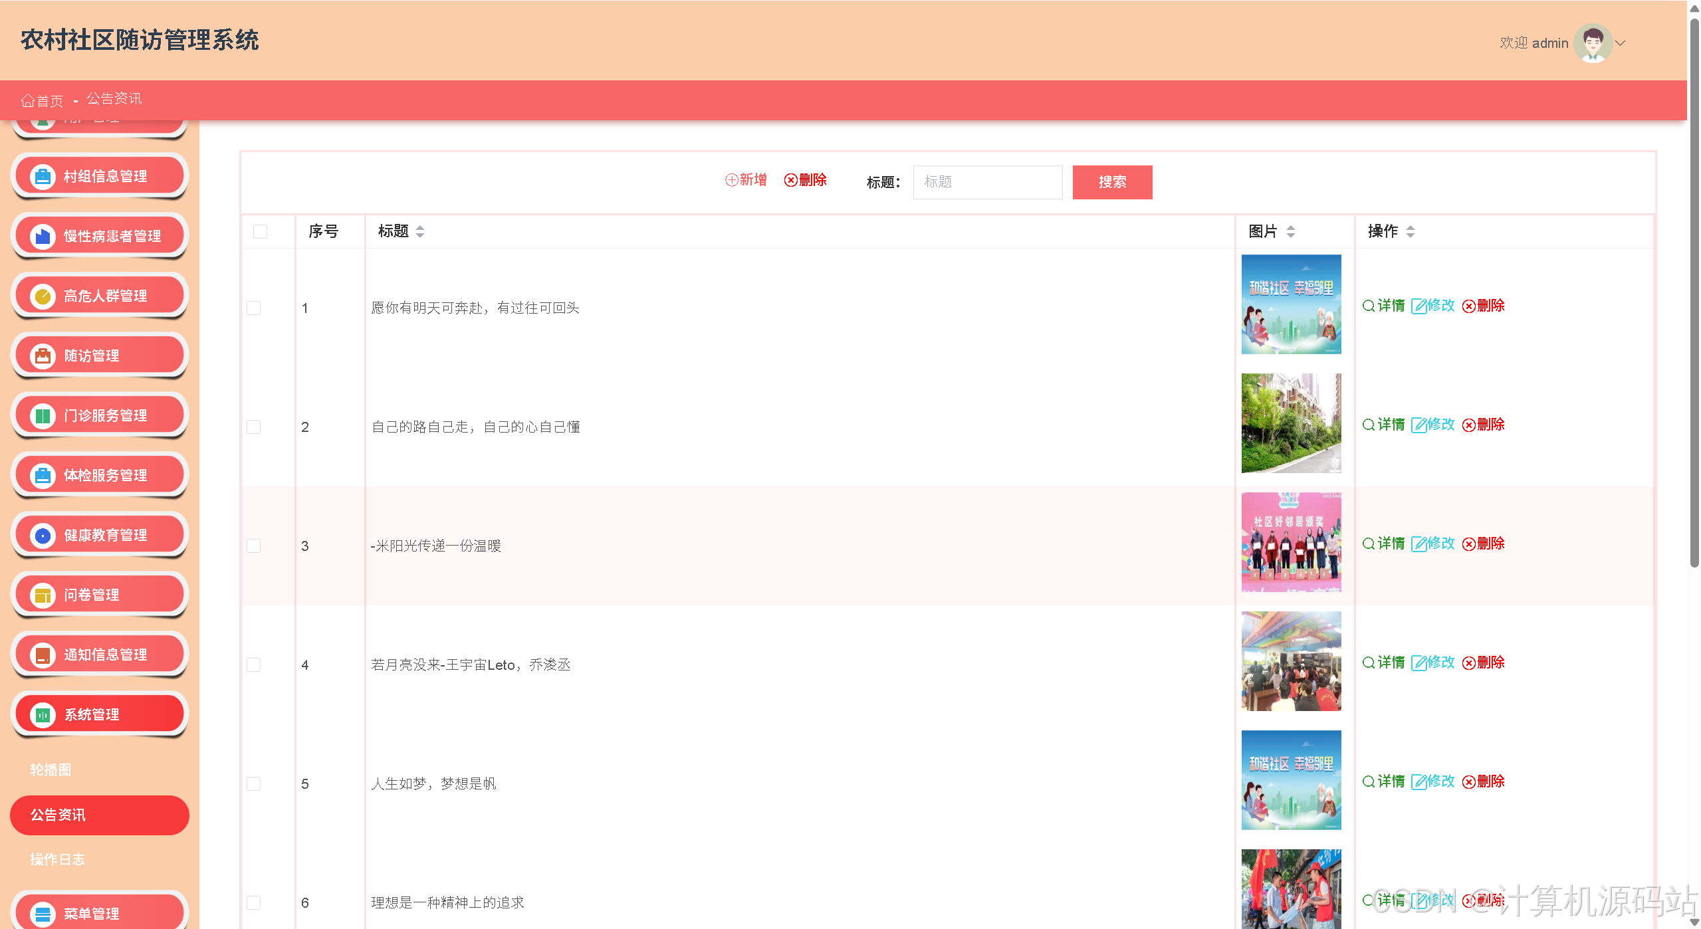Open the 轮播图 submenu item

[x=51, y=770]
